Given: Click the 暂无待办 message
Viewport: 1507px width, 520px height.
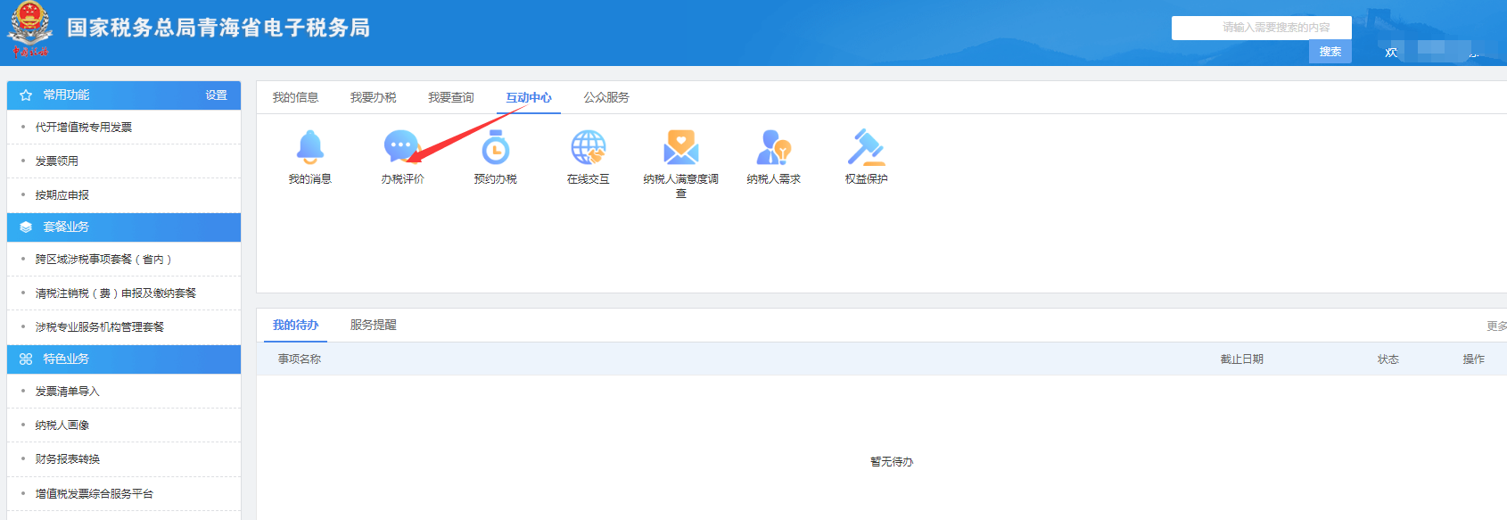Looking at the screenshot, I should click(892, 462).
